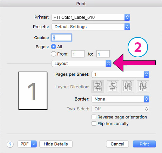Open the Pages per Sheet dropdown
Screen dimensions: 162x153
tap(120, 74)
